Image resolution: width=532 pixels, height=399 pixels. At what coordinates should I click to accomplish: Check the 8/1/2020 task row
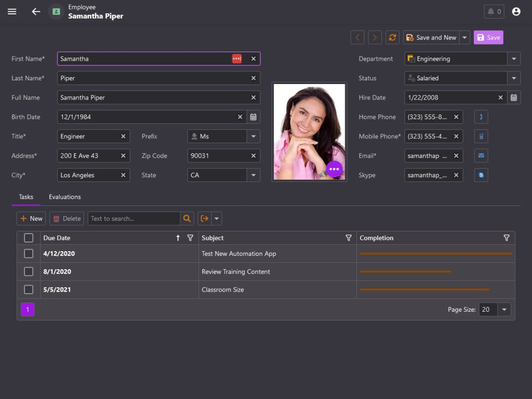(29, 271)
